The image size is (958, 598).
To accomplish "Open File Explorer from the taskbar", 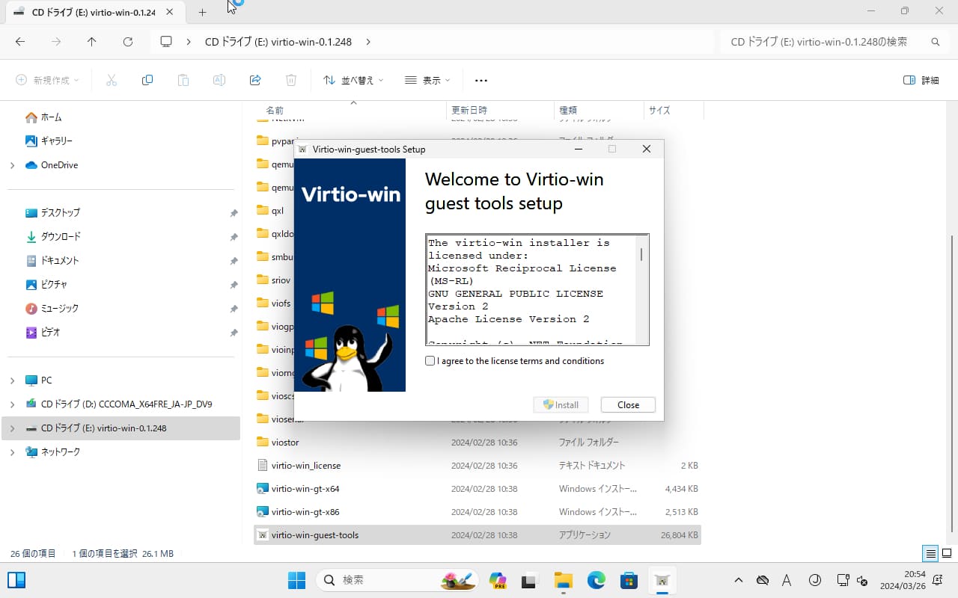I will point(563,580).
